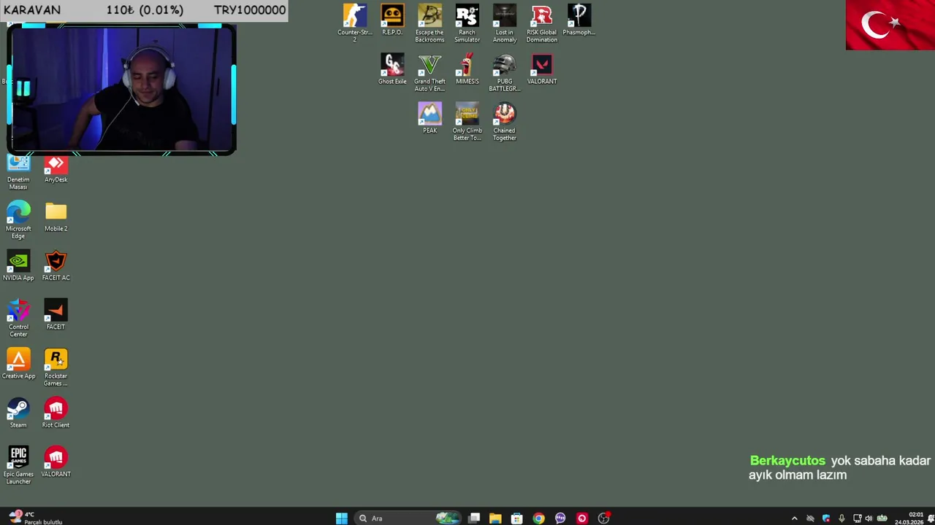This screenshot has width=935, height=525.
Task: Open the Counter-Strike 2 desktop shortcut
Action: tap(354, 23)
